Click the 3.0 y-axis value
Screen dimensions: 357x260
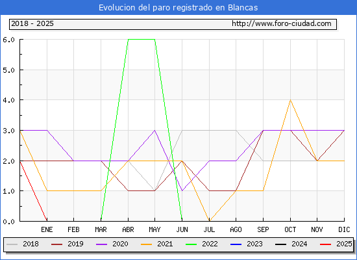click(x=8, y=131)
